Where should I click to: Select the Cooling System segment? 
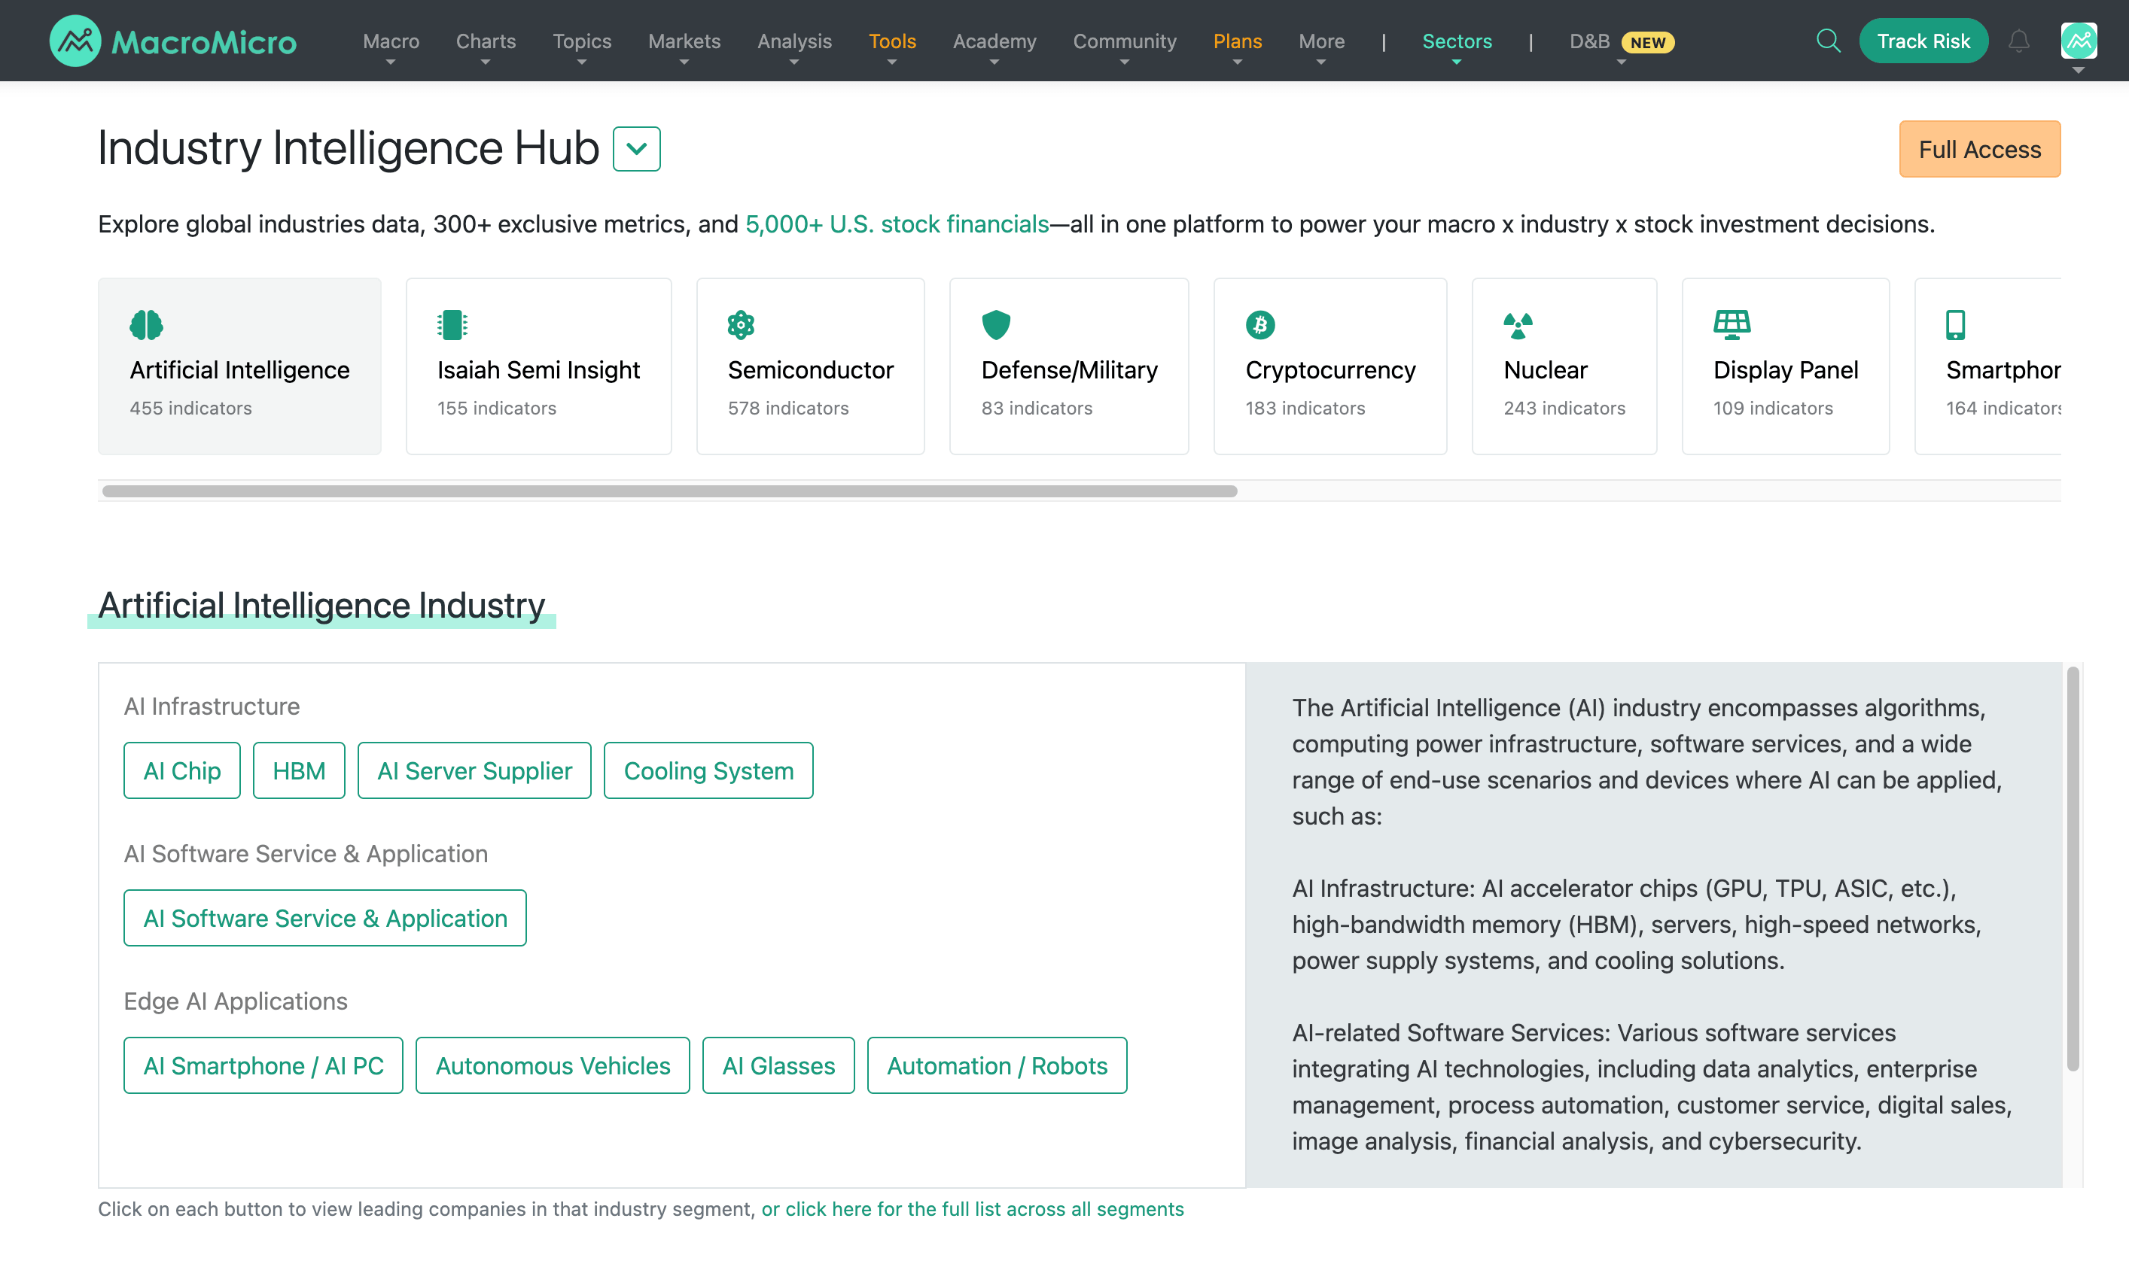tap(708, 770)
